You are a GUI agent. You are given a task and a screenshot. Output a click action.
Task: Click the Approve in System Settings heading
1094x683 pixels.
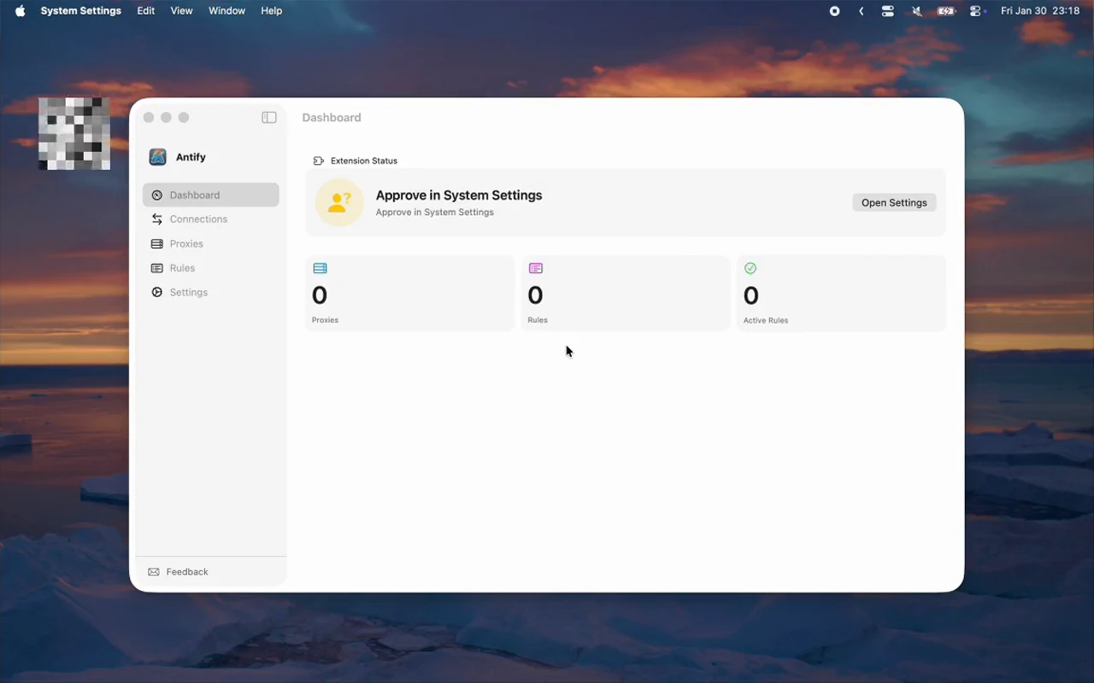[459, 196]
